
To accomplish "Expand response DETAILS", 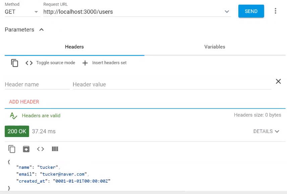I will [x=266, y=131].
